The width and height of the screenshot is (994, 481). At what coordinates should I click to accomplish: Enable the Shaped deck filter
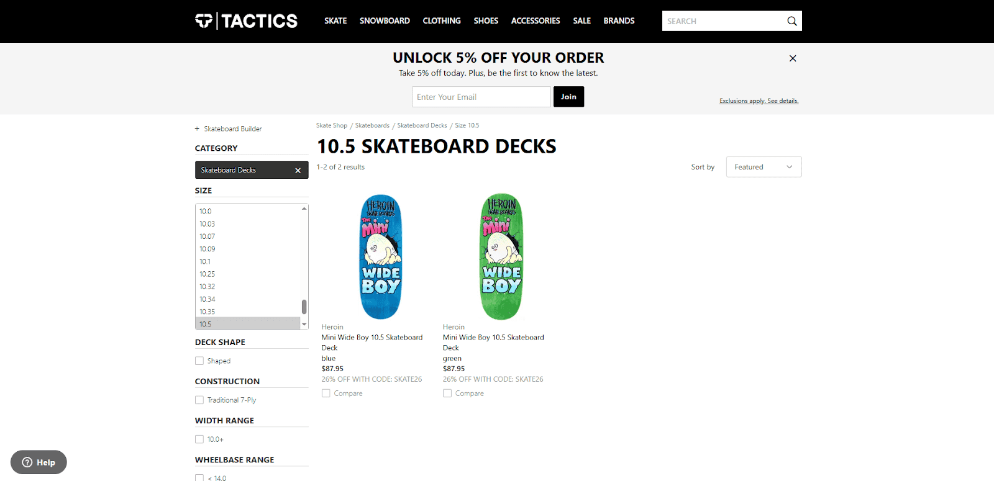point(199,361)
